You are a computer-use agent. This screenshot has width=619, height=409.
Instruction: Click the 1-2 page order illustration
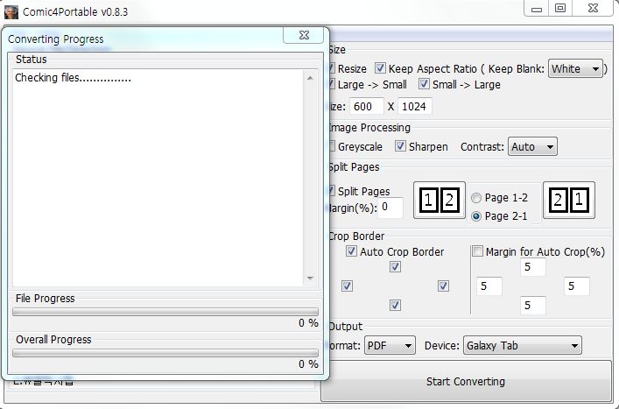439,201
